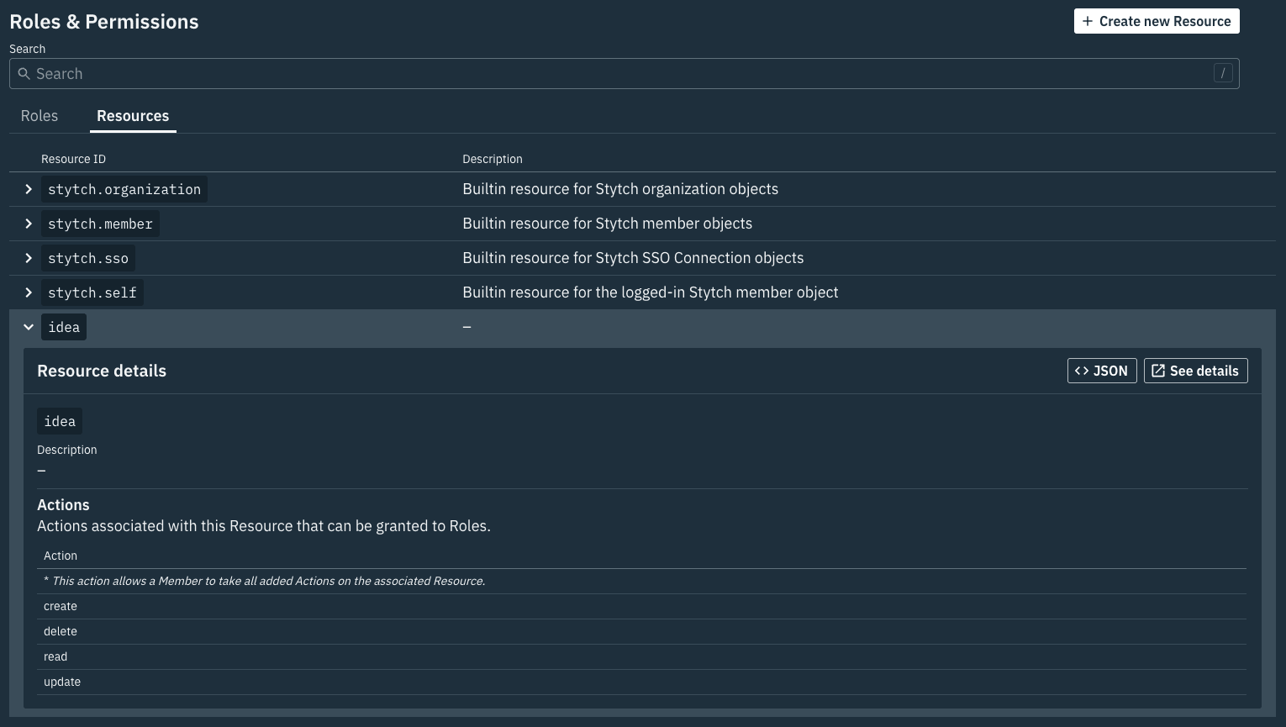Viewport: 1286px width, 727px height.
Task: View the JSON for the idea resource
Action: click(x=1102, y=370)
